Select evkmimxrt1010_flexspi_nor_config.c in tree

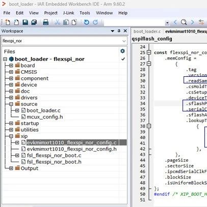tap(71, 142)
